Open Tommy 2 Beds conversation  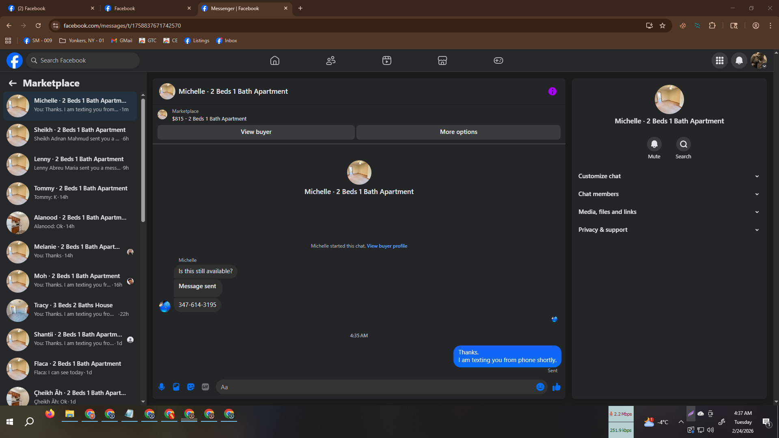coord(70,194)
